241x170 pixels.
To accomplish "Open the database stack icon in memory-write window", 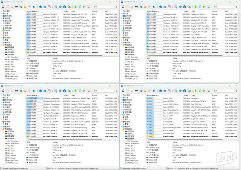I will point(165,7).
